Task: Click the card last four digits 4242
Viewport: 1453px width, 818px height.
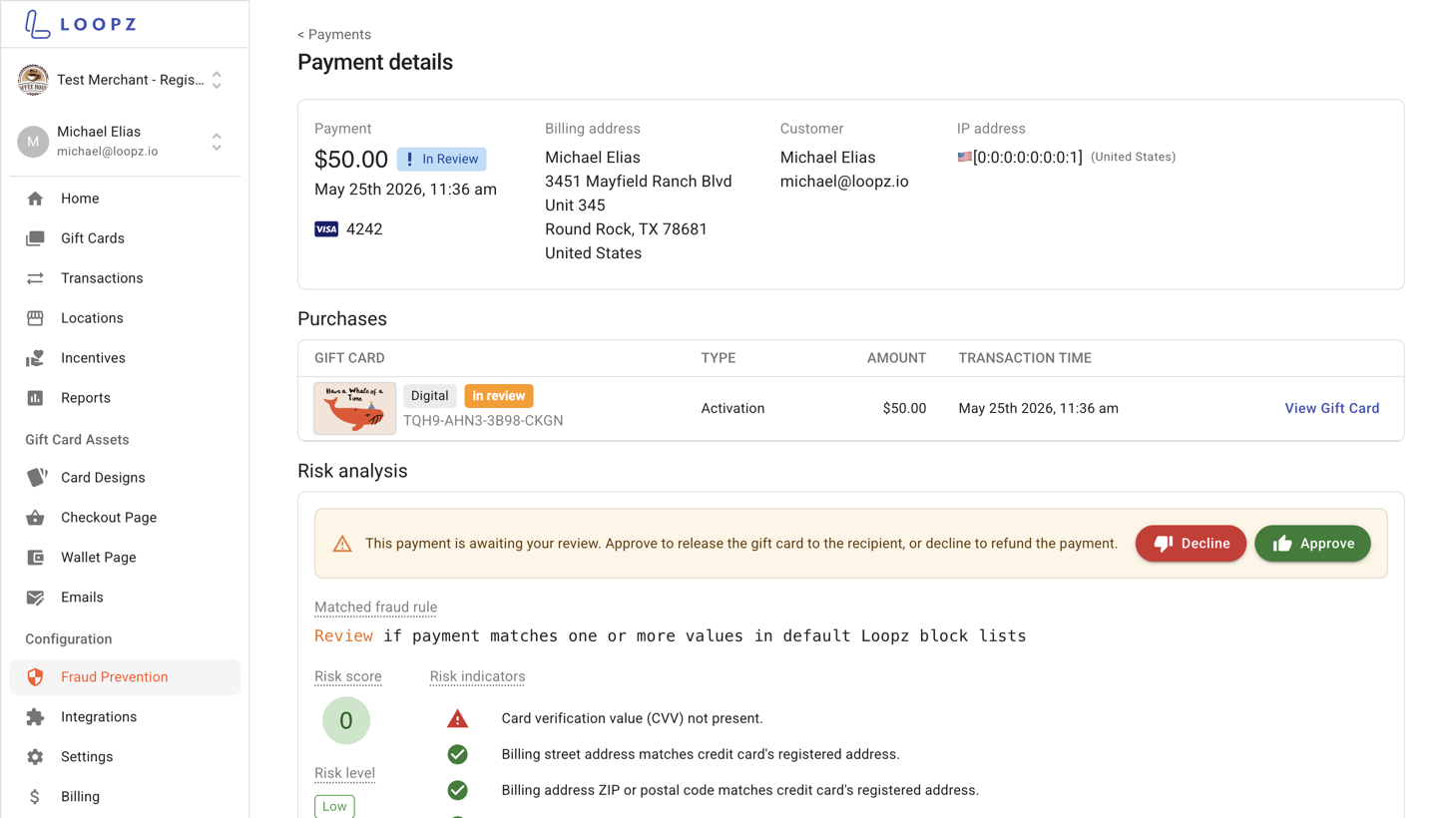Action: click(x=364, y=229)
